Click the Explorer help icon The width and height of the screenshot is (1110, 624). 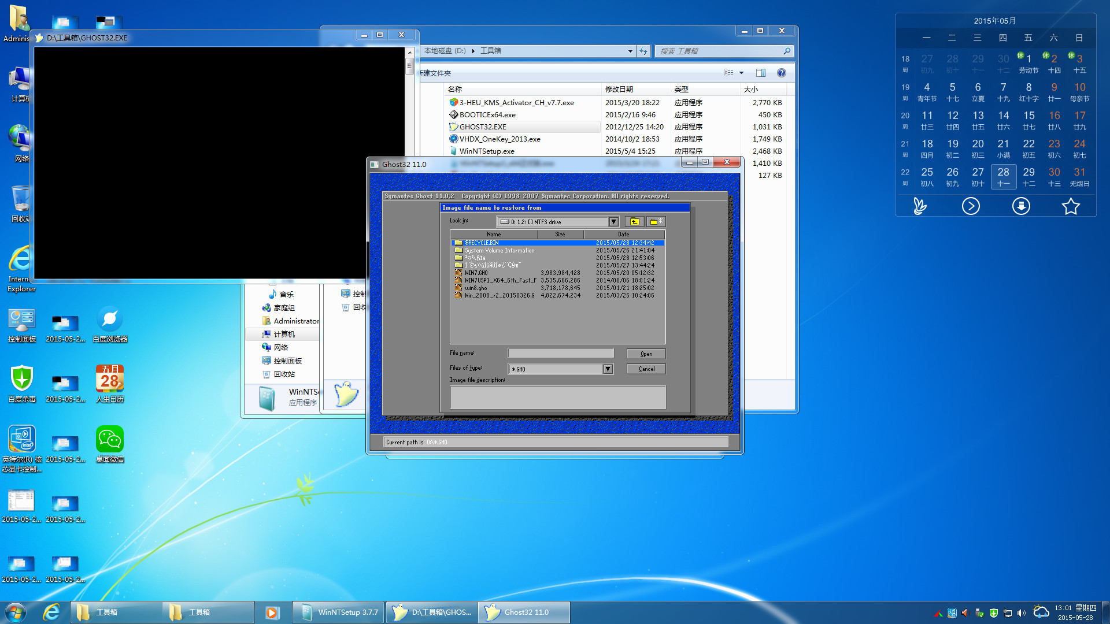[782, 73]
